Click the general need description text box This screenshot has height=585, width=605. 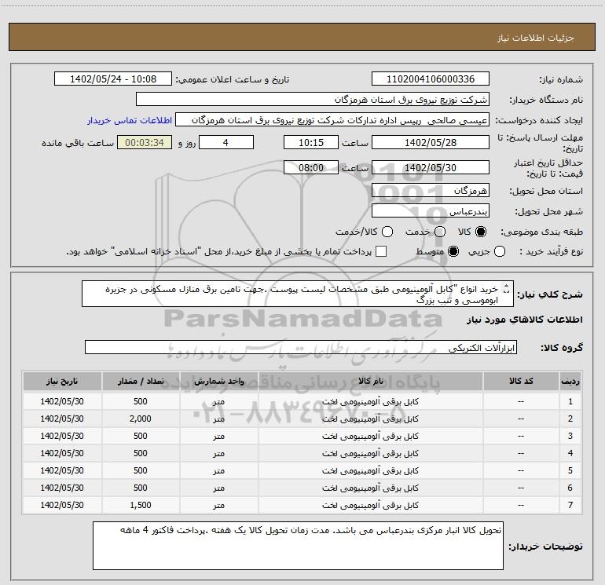click(298, 294)
